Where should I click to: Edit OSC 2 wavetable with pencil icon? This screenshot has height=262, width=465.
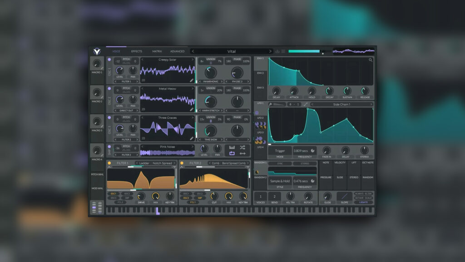pyautogui.click(x=192, y=109)
